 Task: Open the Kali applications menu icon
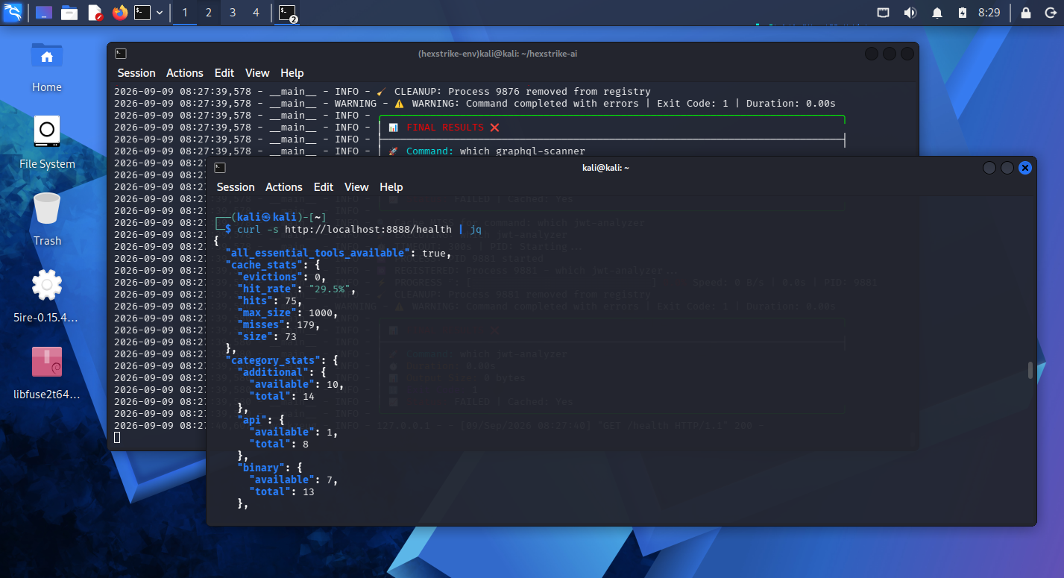pyautogui.click(x=12, y=12)
